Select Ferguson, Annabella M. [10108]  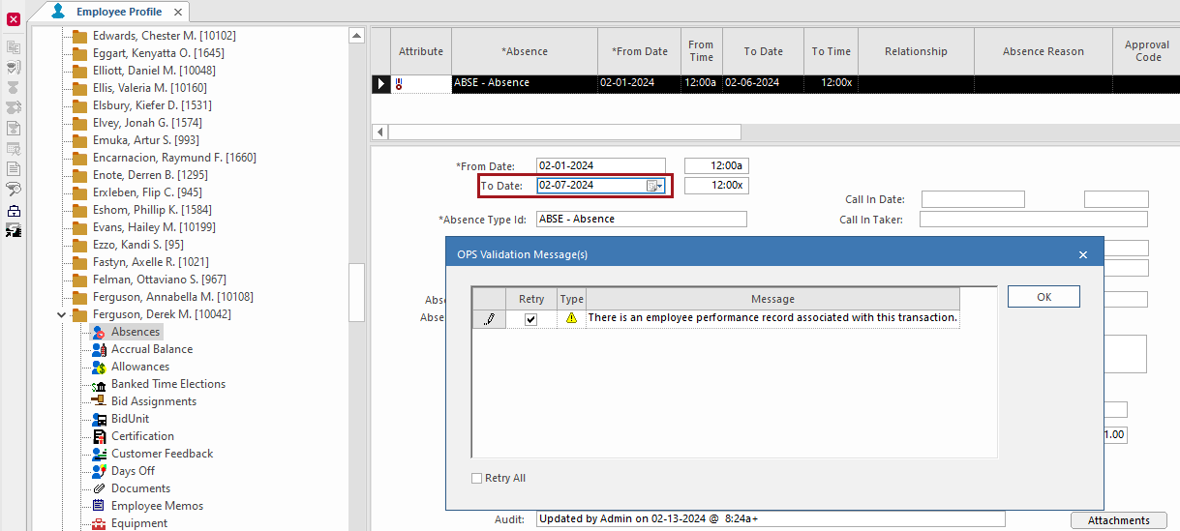(172, 297)
